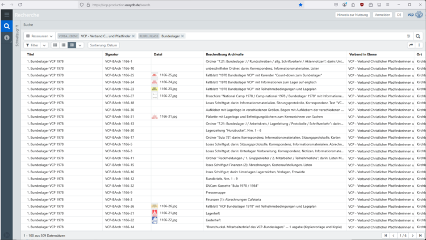Select the magnifier search icon in sidebar

pyautogui.click(x=6, y=26)
